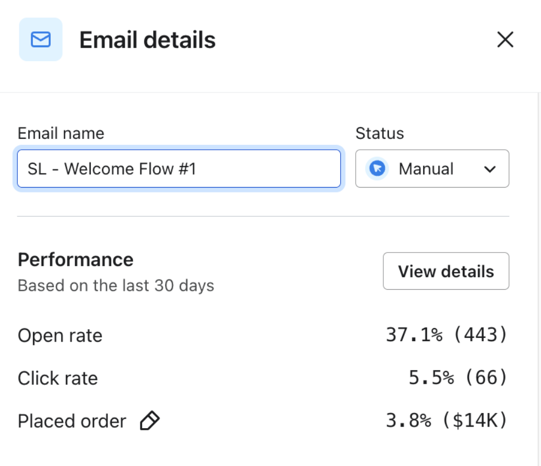Open View details for performance
The width and height of the screenshot is (541, 466).
445,271
